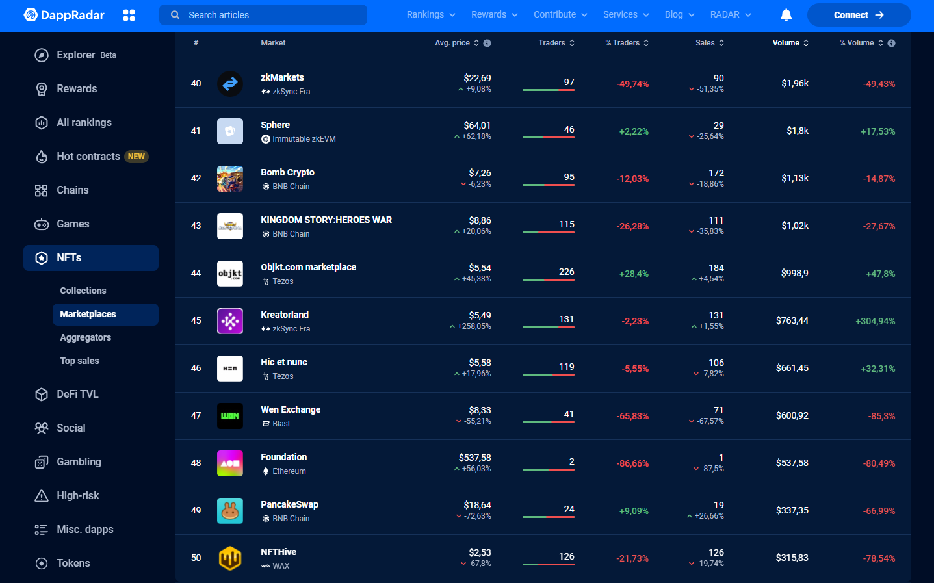Open the apps grid icon beside the DappRadar logo
This screenshot has height=583, width=934.
(x=129, y=15)
